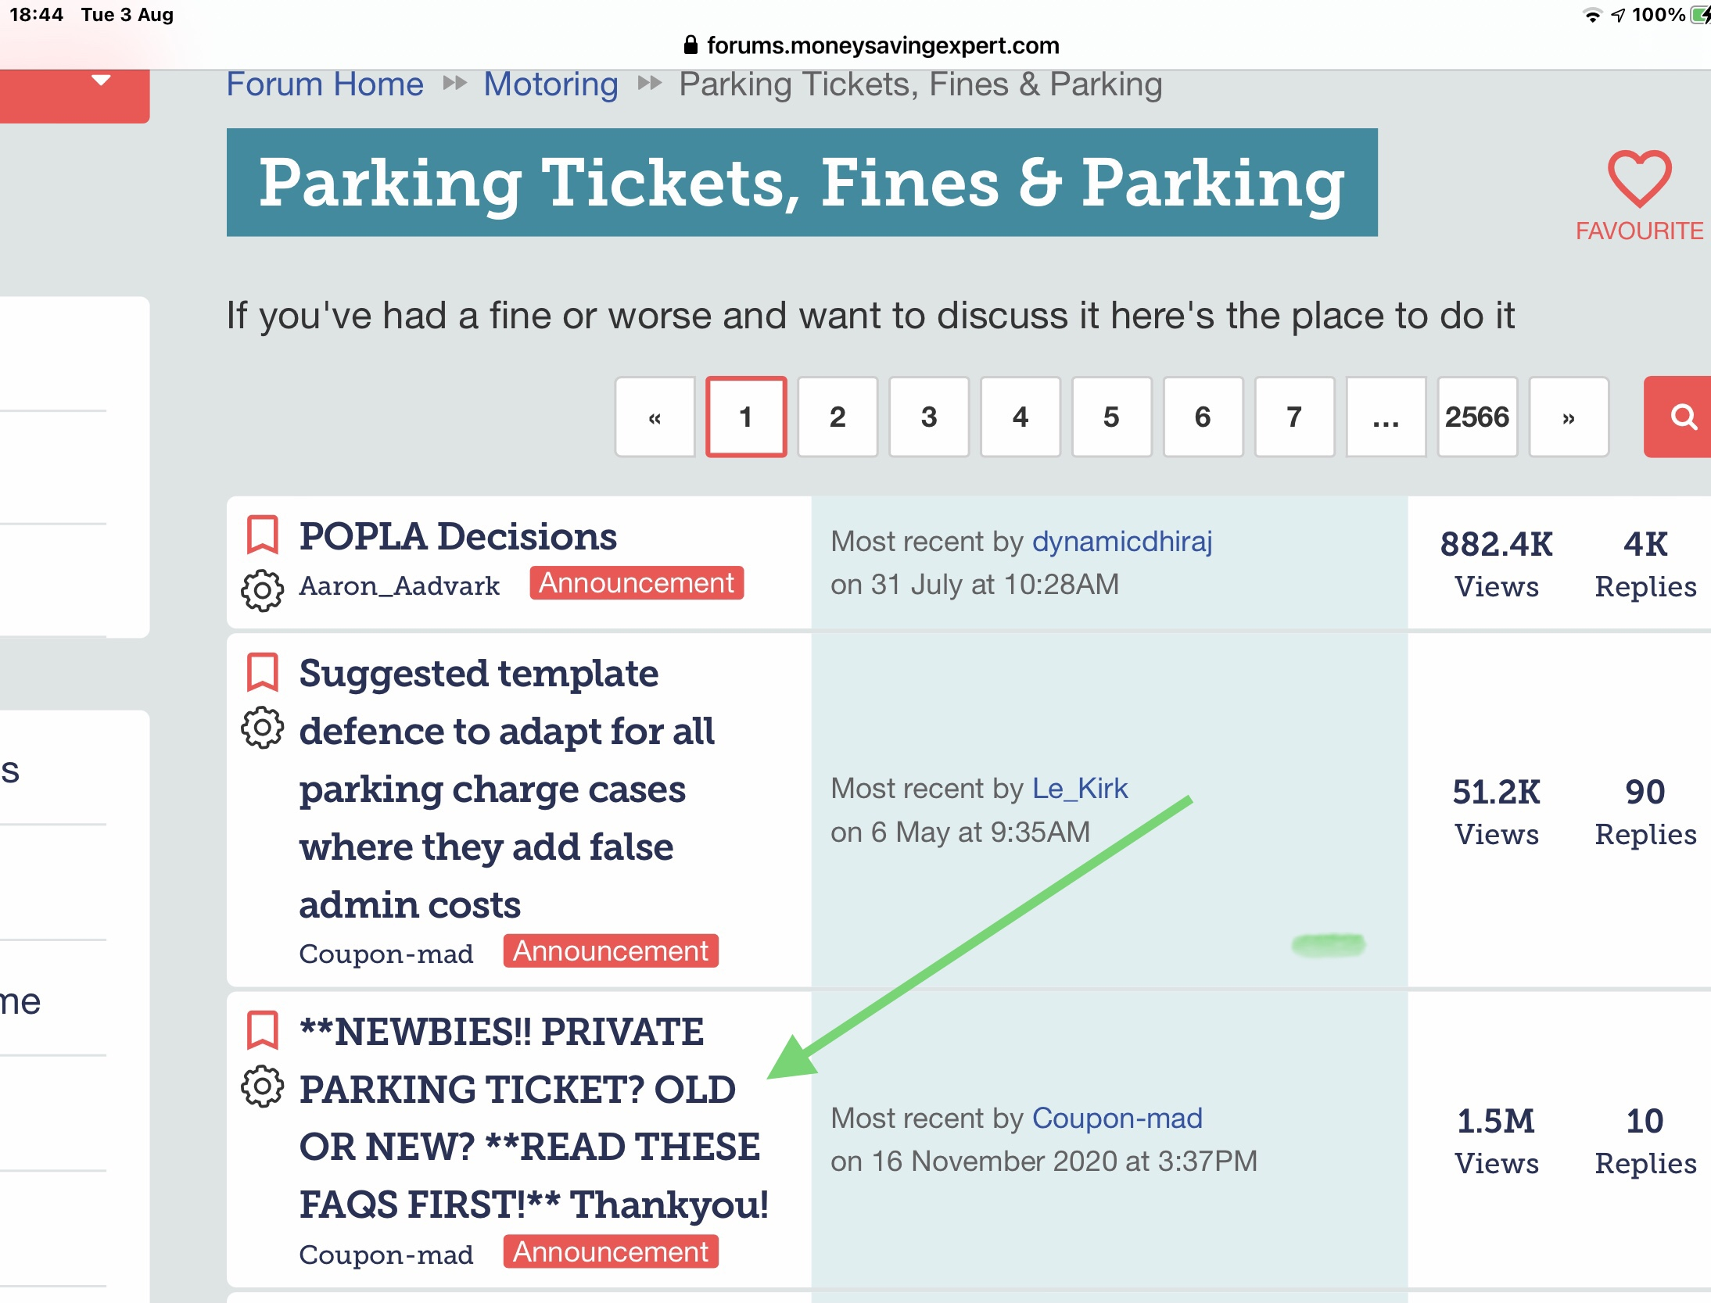Bookmark the NEWBIES private parking thread
Screen dimensions: 1711x1303
coord(262,1031)
